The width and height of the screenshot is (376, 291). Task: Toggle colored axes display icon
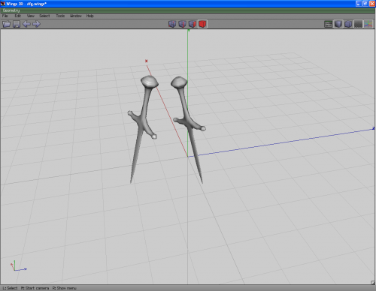[x=368, y=24]
